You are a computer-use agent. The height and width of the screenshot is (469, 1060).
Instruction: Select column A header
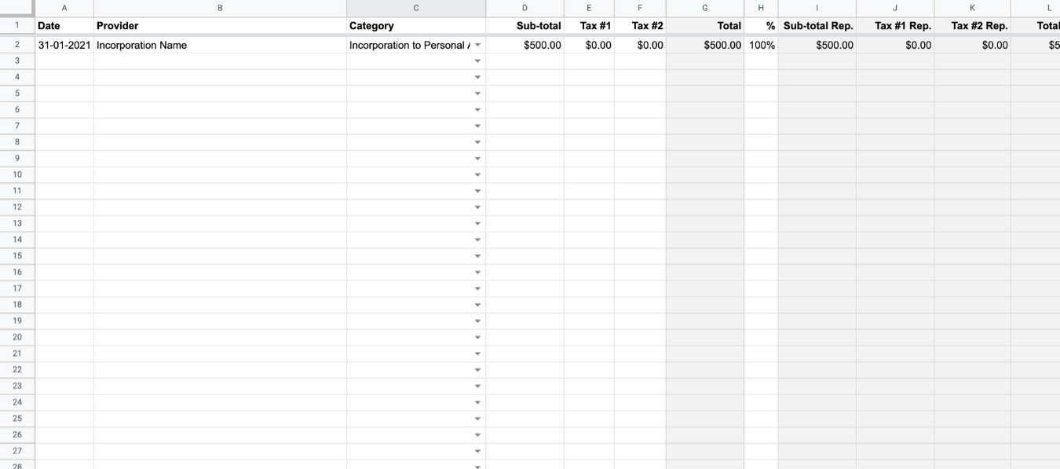64,8
